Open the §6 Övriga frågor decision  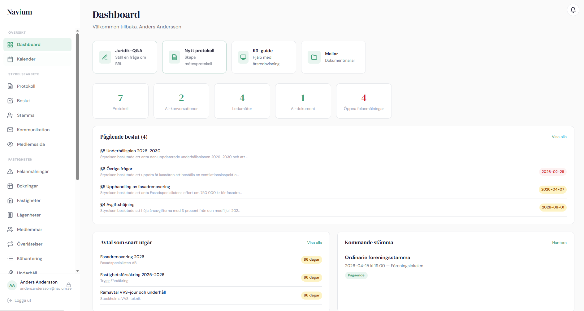pos(116,169)
